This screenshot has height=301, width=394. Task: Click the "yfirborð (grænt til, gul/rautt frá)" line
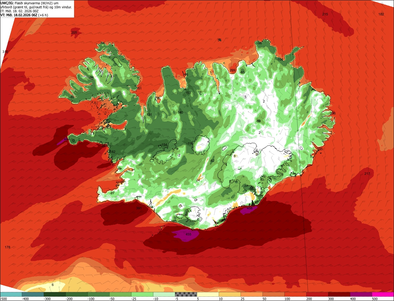point(36,7)
